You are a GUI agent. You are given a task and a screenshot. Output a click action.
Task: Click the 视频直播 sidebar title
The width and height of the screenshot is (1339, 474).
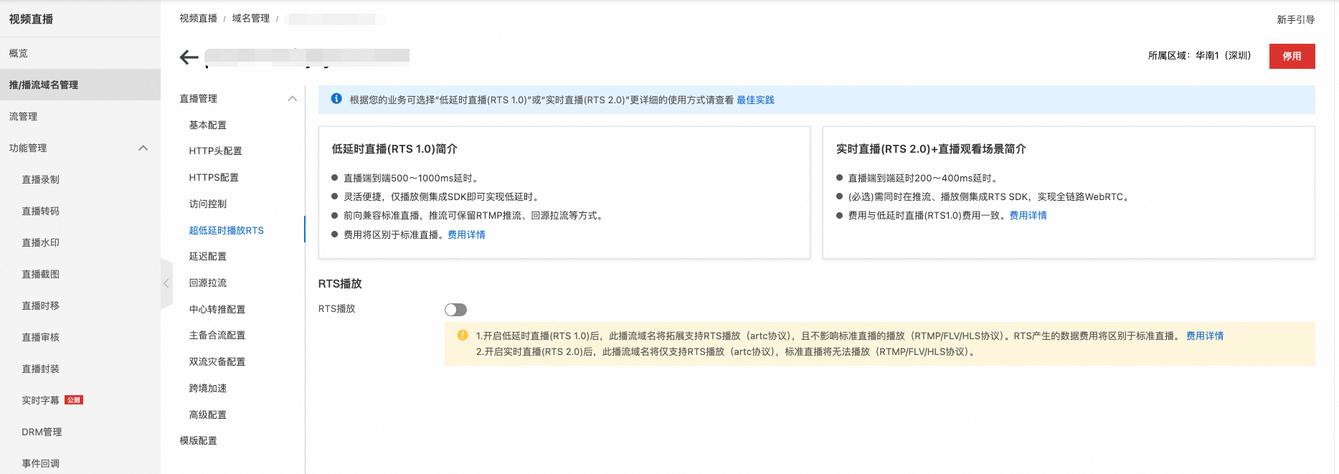coord(31,19)
